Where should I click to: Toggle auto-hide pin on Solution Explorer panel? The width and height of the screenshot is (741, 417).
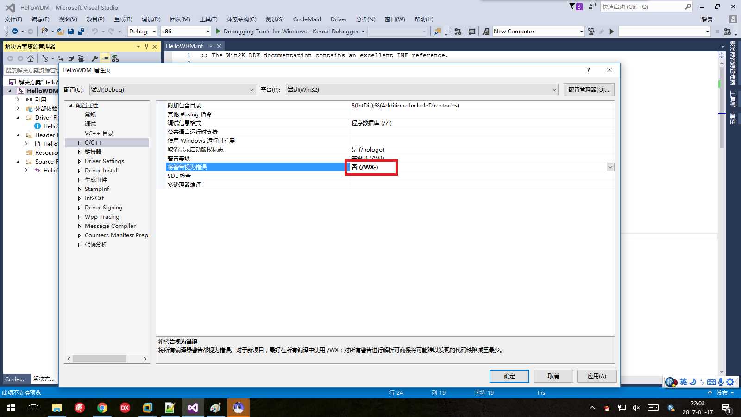(146, 46)
